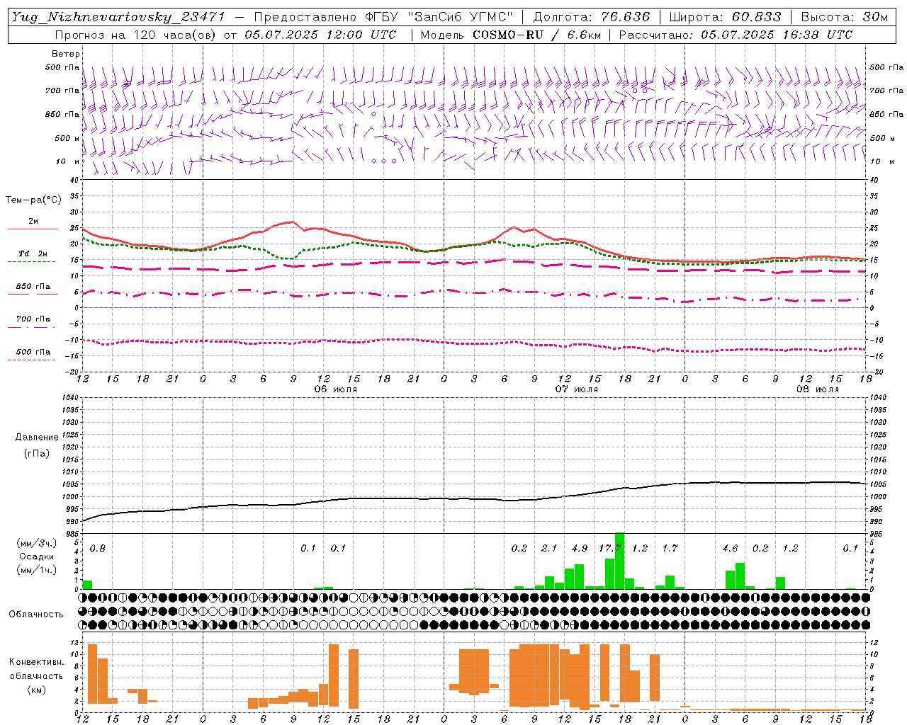Image resolution: width=907 pixels, height=725 pixels.
Task: Click the station title Yug_Nizhnevartovsky_23471
Action: 118,16
